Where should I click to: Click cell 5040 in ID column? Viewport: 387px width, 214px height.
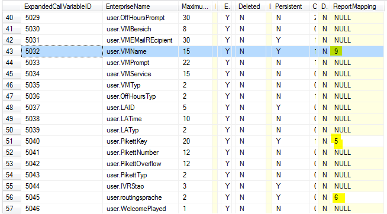62,141
